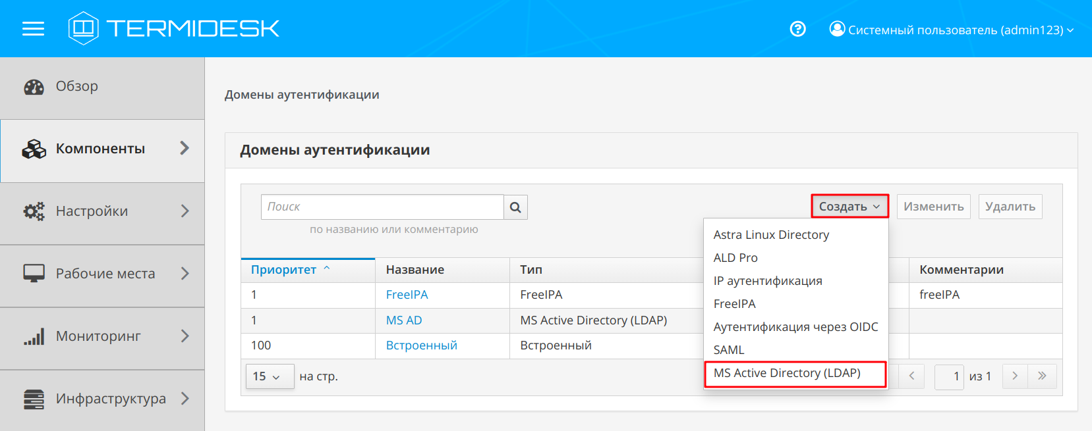
Task: Click the Удалить button
Action: click(1010, 207)
